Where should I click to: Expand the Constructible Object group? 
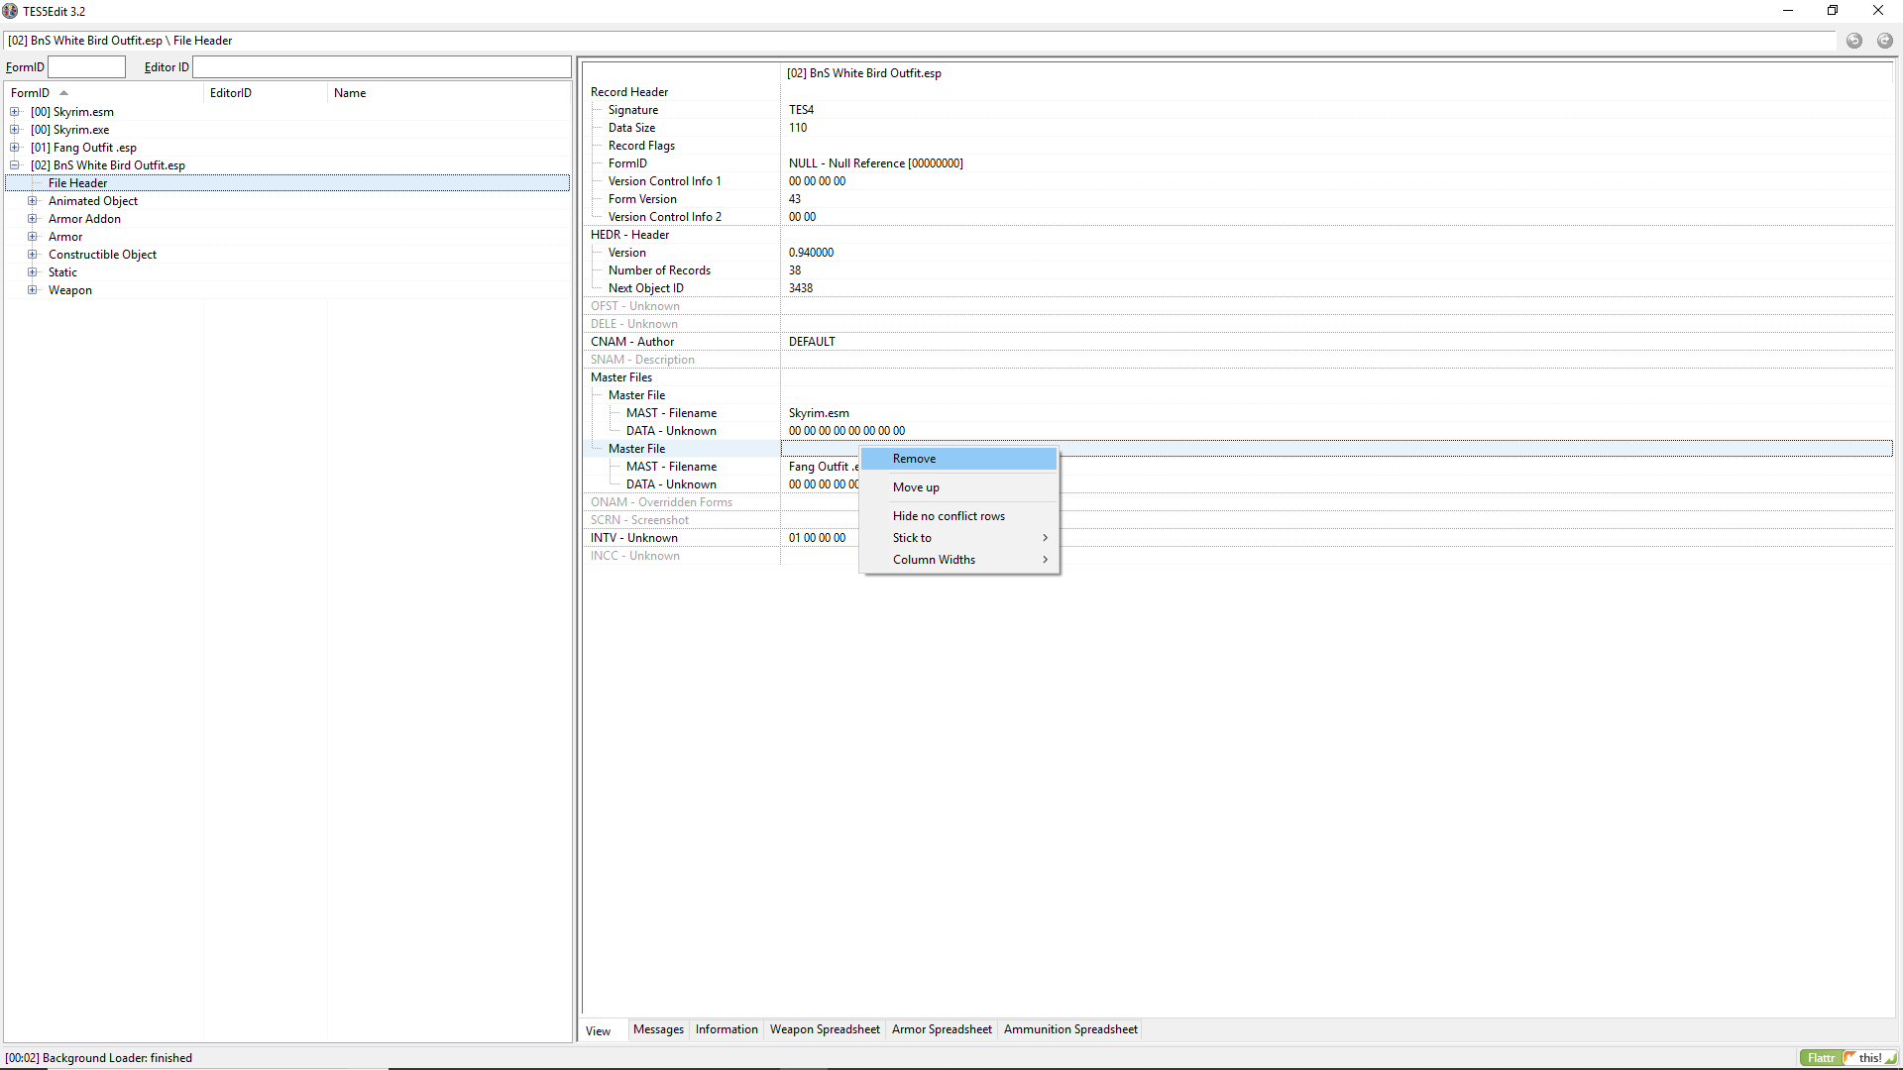point(33,255)
